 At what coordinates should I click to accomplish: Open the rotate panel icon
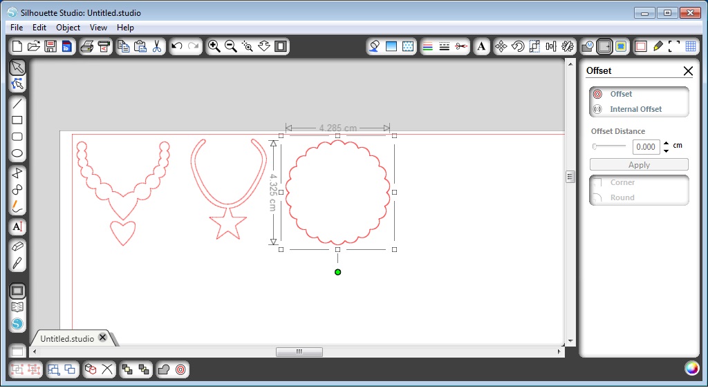[518, 46]
